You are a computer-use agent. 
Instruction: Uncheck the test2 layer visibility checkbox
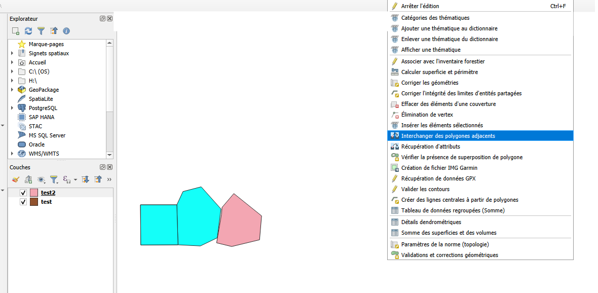(x=23, y=193)
